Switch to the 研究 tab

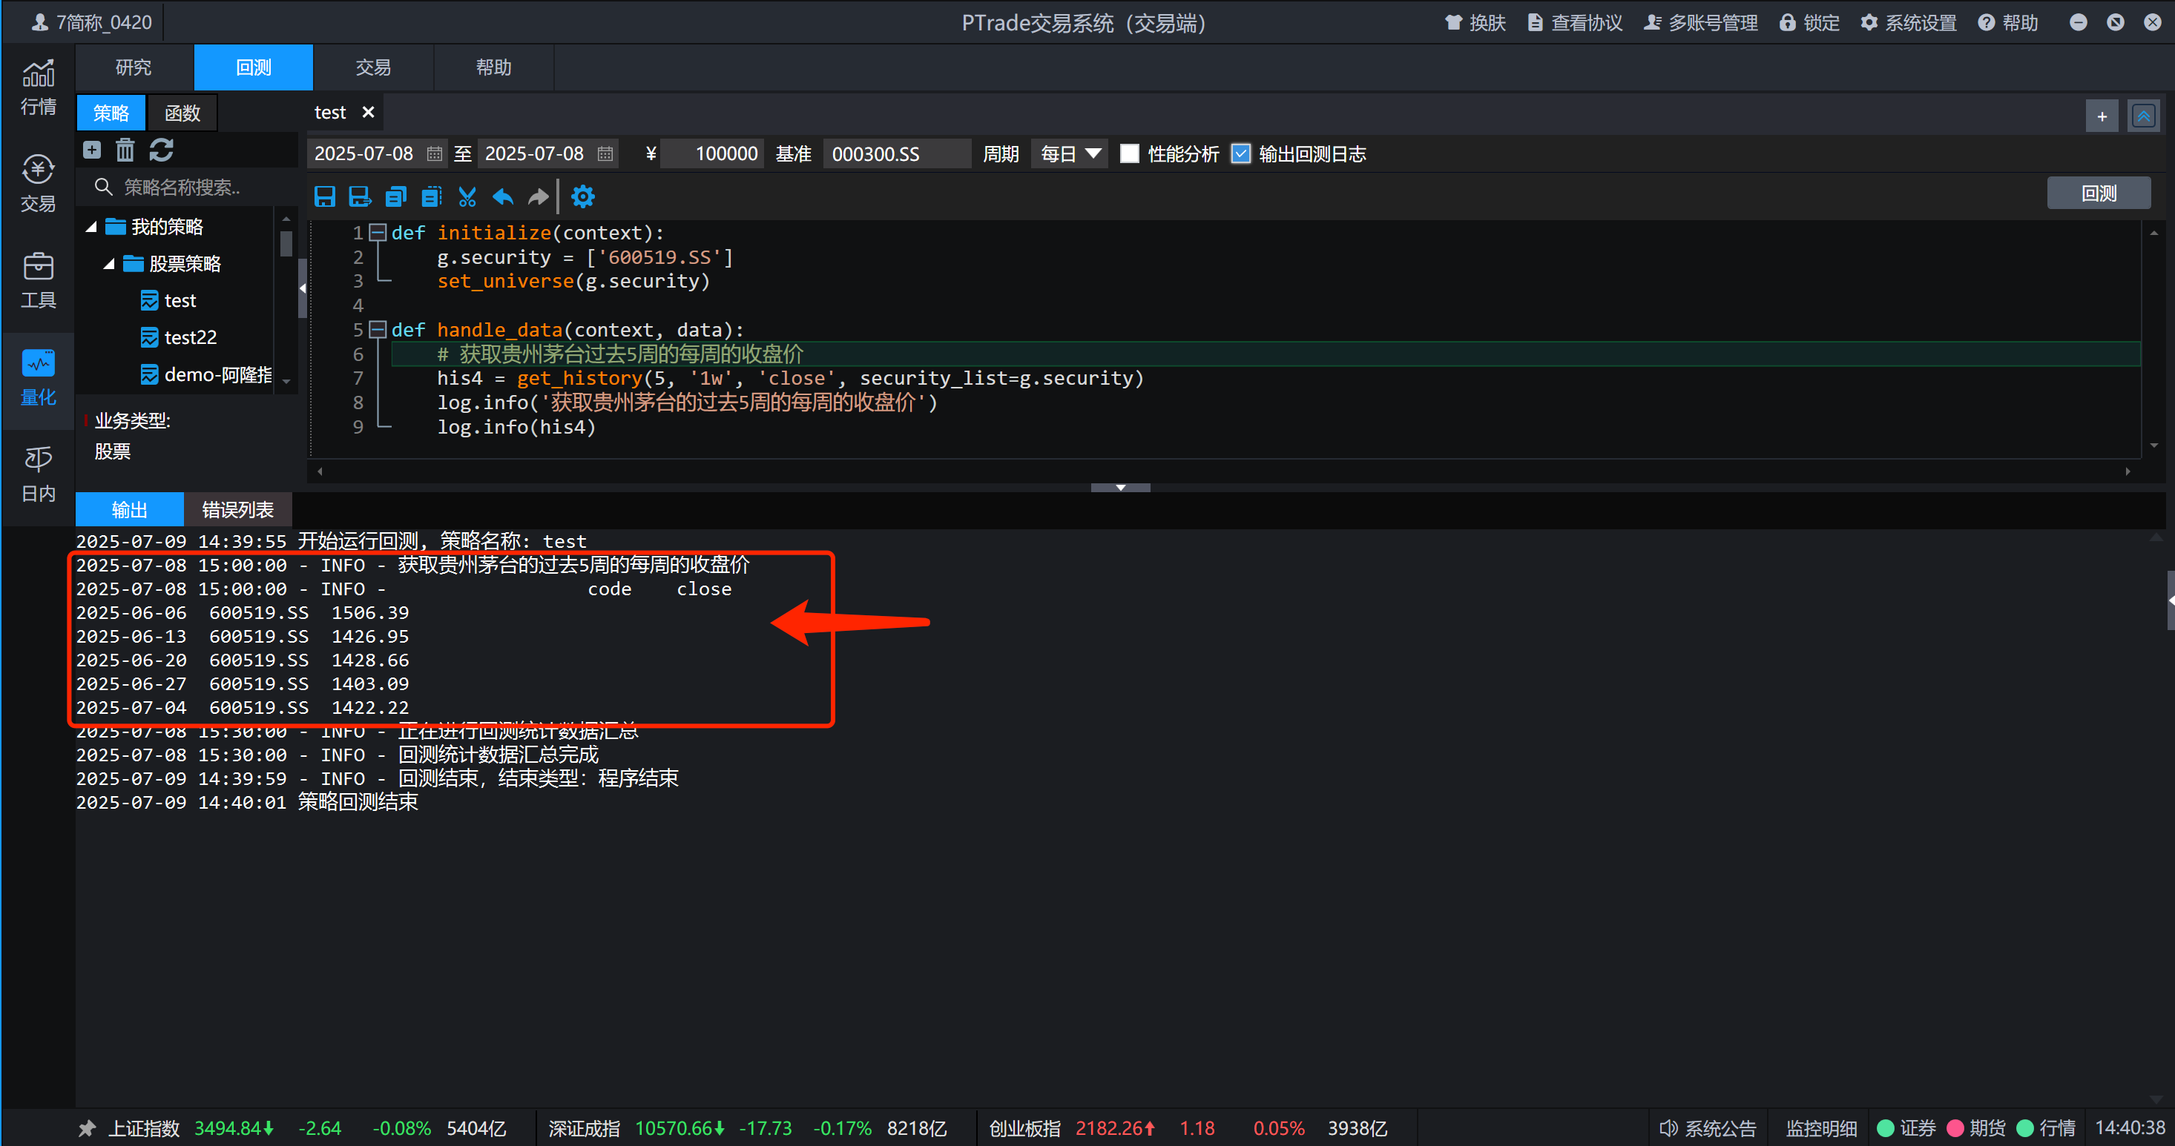coord(134,67)
